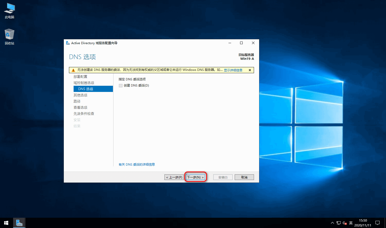Click the 下一步(N) next button

pos(196,177)
